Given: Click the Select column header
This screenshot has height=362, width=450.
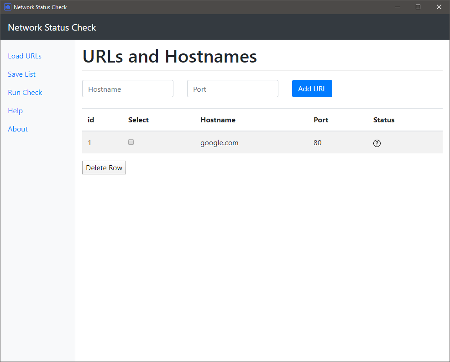Looking at the screenshot, I should point(138,120).
